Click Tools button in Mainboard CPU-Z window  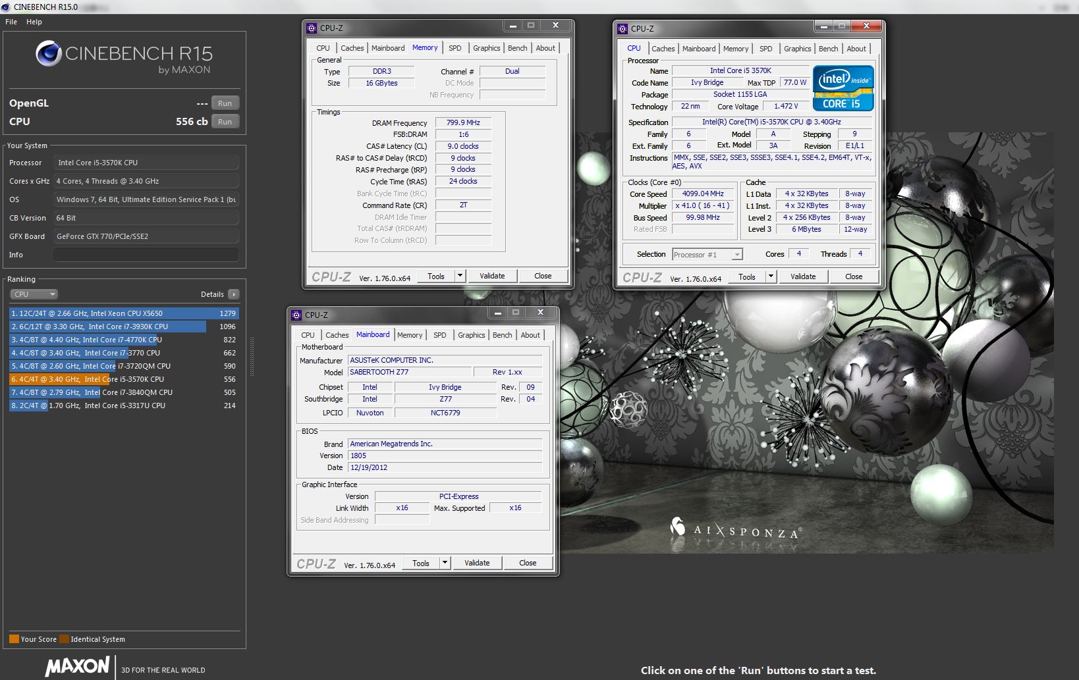pyautogui.click(x=421, y=563)
